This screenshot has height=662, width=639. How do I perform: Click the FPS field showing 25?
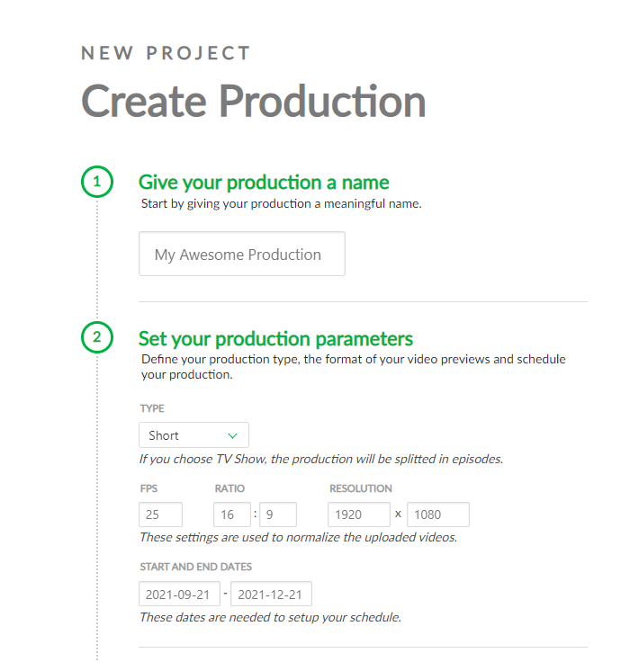pos(160,514)
